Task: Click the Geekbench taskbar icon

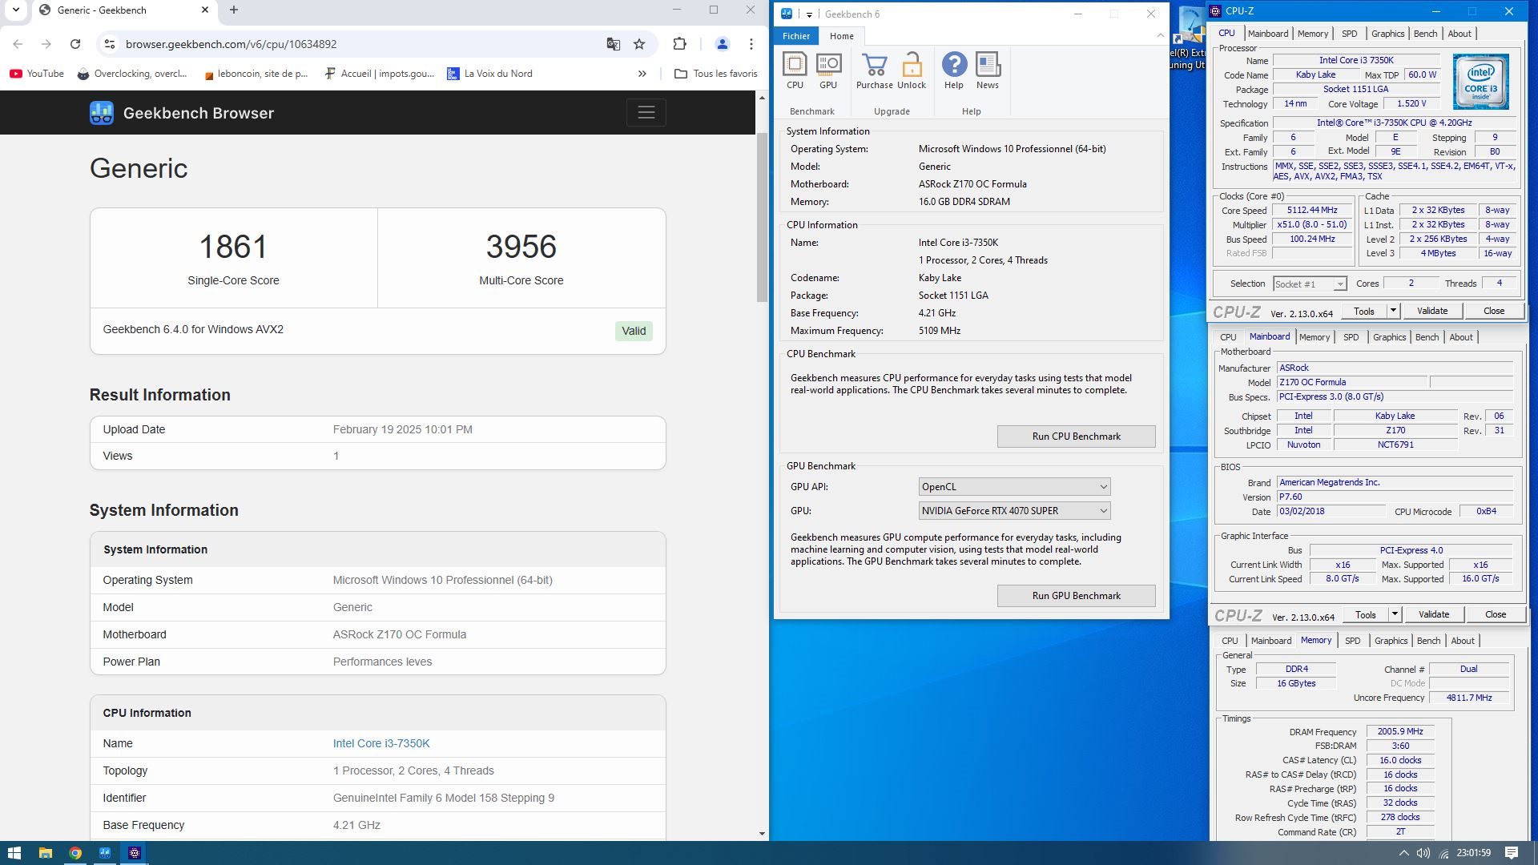Action: 104,853
